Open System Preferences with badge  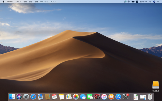pyautogui.click(x=126, y=97)
